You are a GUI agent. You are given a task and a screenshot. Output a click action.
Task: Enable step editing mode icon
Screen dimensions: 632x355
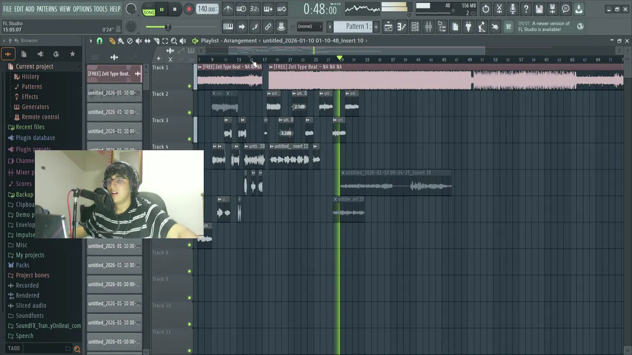(255, 27)
